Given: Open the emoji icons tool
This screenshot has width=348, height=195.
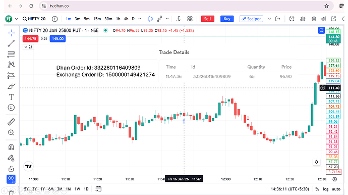Looking at the screenshot, I should (11, 108).
